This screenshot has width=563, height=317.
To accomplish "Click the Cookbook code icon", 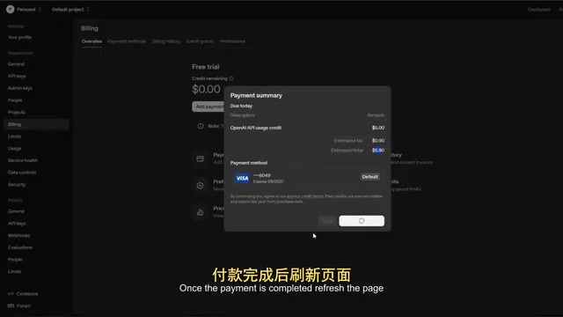I will click(11, 294).
